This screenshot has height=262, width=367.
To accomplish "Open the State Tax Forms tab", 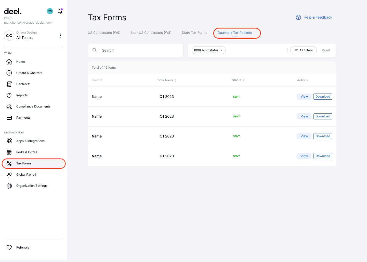I will (x=194, y=33).
